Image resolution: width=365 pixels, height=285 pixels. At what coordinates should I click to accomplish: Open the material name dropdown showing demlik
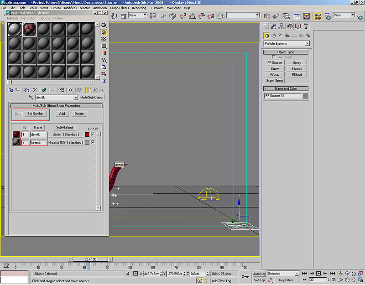76,98
